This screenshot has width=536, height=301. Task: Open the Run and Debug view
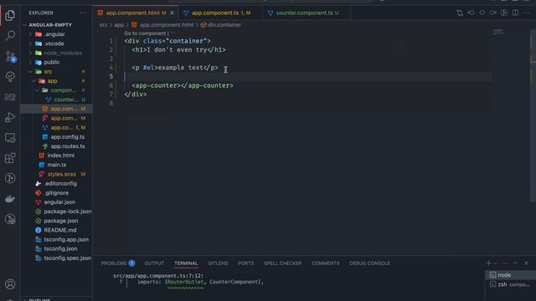pos(10,117)
